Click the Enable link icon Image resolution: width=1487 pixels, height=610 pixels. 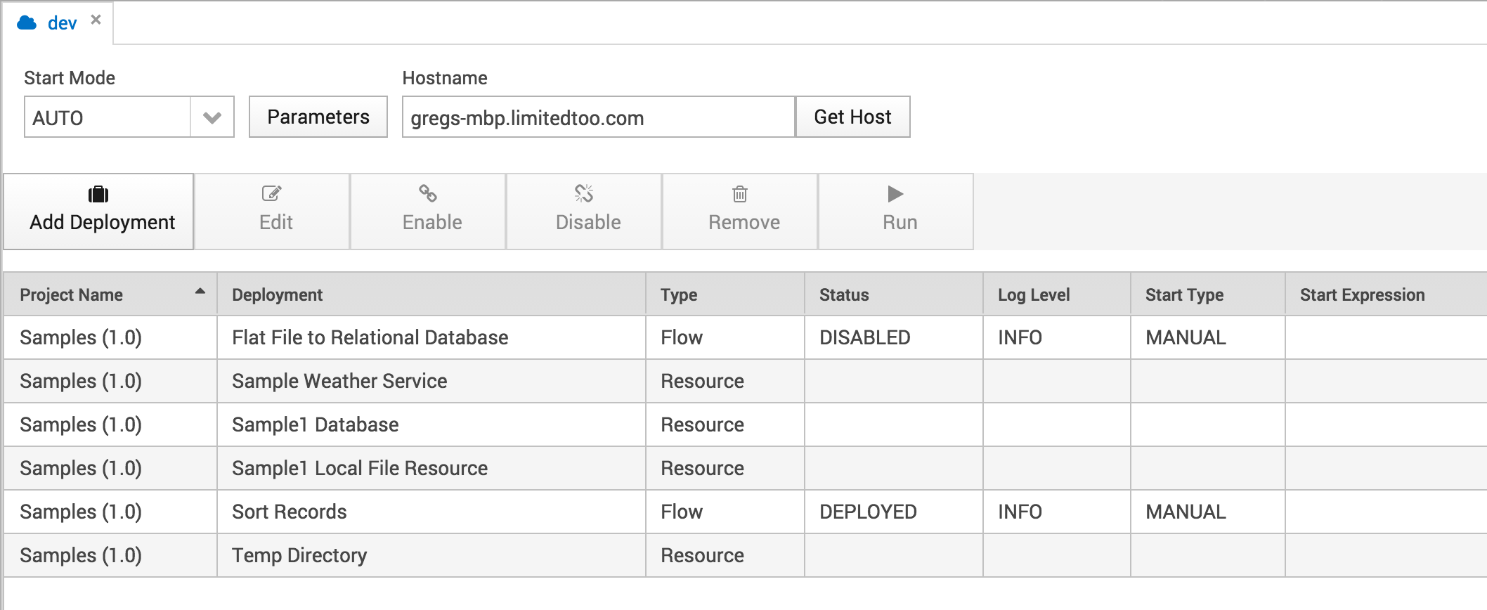[428, 193]
